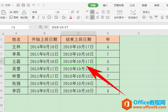
Task: Apply currency format icon
Action: tap(144, 17)
